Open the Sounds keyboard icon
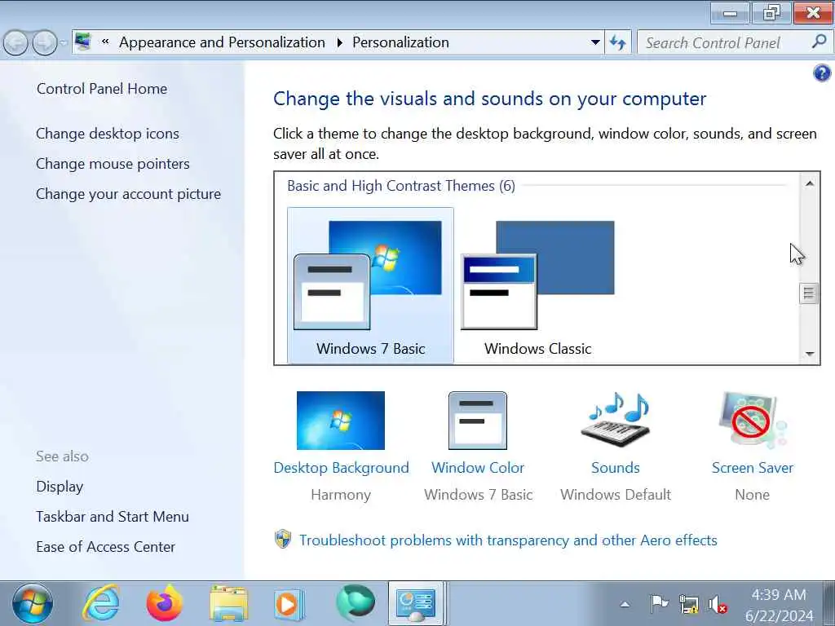 pos(616,420)
